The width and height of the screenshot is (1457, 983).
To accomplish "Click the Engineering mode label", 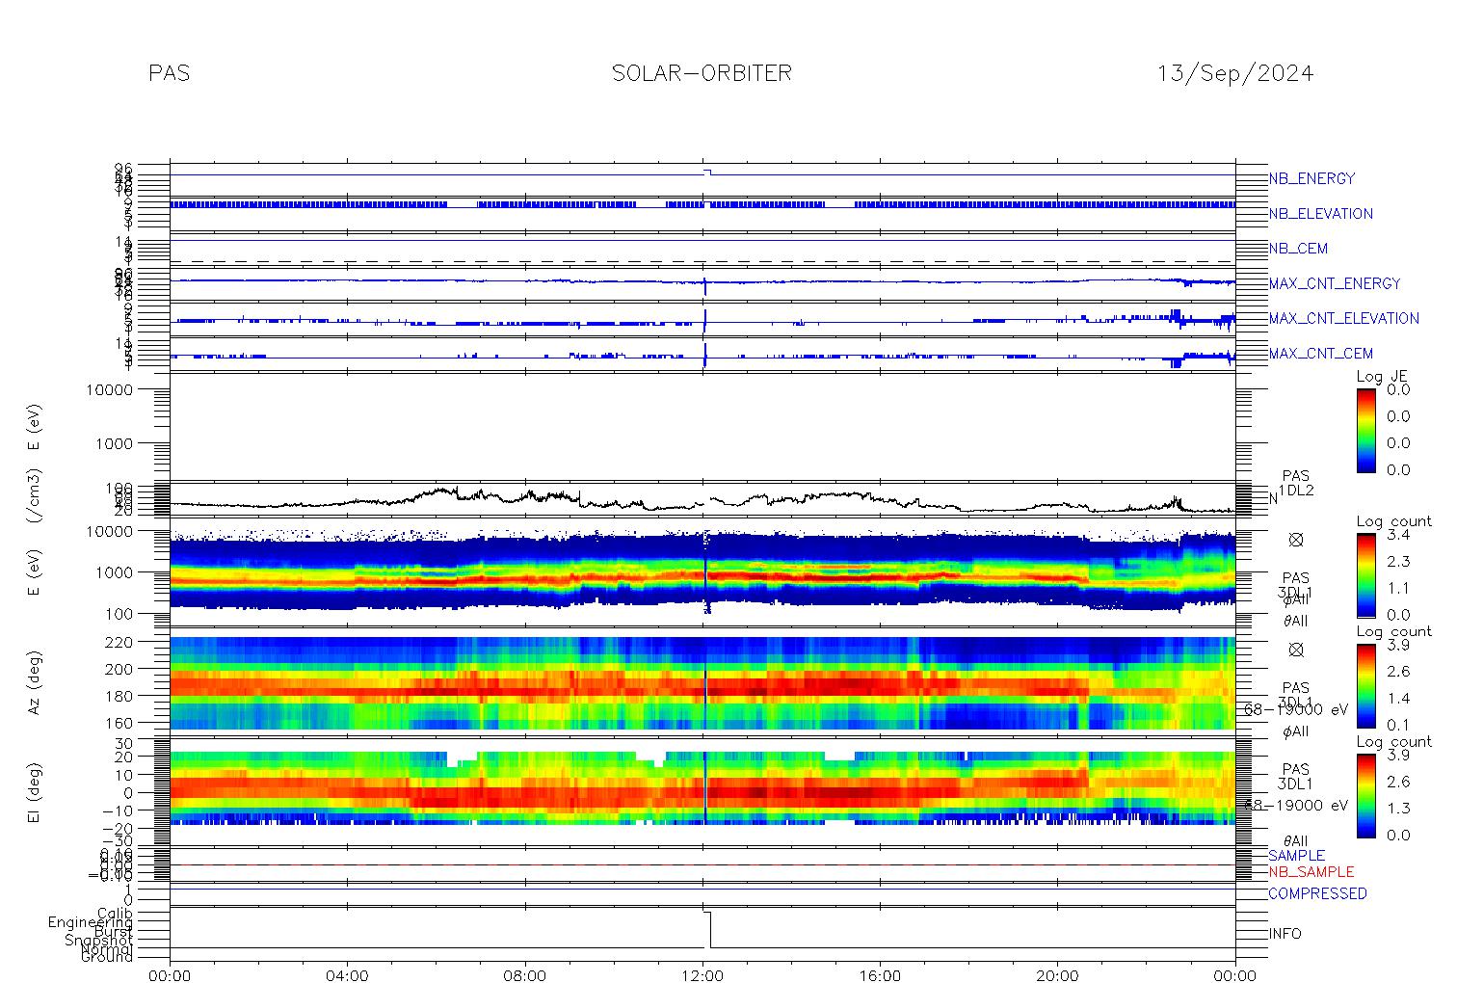I will click(92, 922).
